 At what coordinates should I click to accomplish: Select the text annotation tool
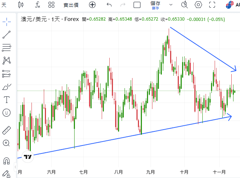tap(7, 100)
